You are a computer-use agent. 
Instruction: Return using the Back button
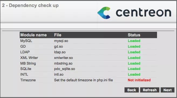132,90
